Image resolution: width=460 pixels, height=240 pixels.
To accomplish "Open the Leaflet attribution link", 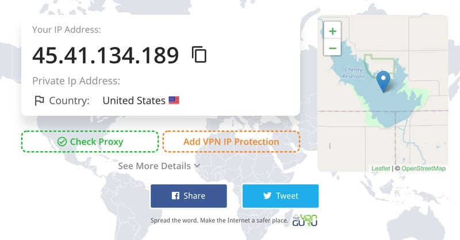I will tap(381, 168).
